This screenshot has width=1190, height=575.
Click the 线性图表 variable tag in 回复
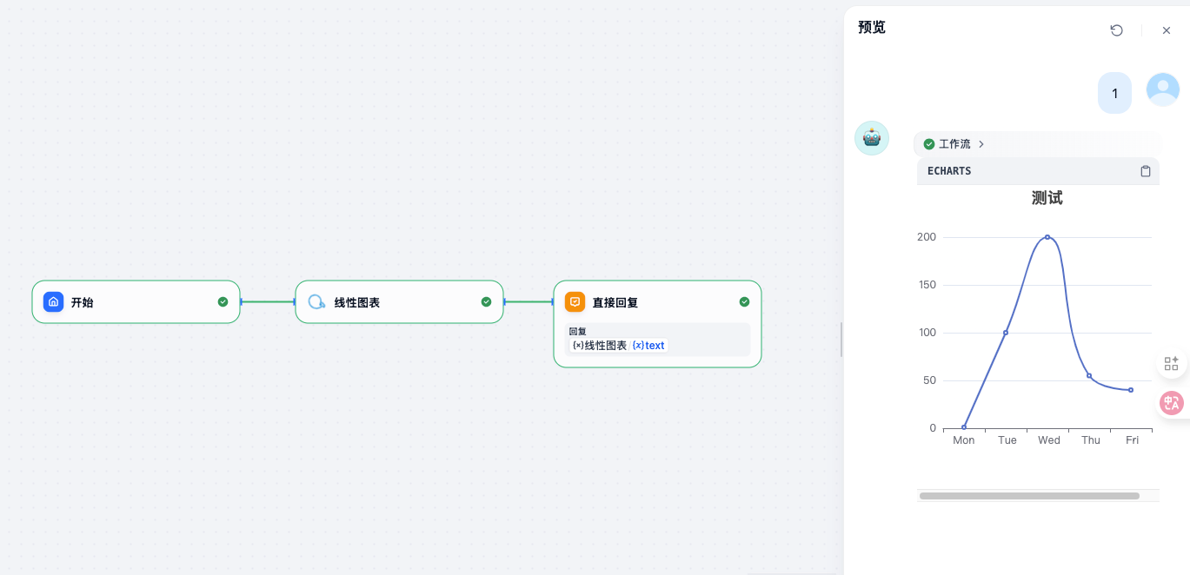(x=599, y=346)
